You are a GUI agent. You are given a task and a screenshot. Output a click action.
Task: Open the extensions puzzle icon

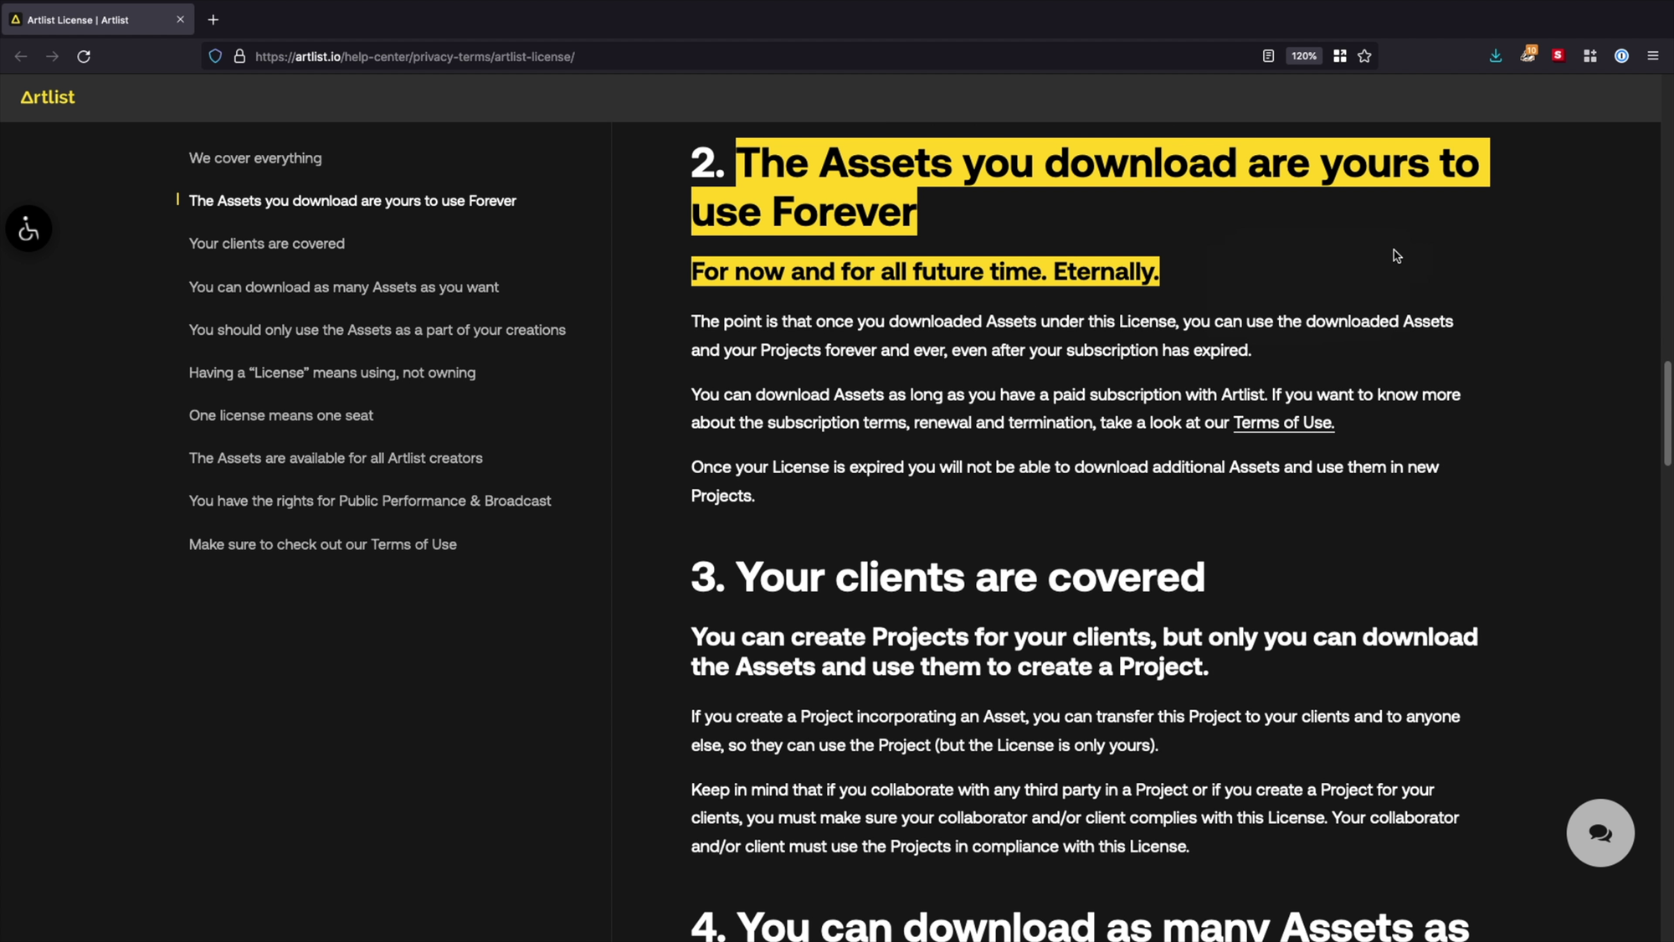tap(1589, 56)
